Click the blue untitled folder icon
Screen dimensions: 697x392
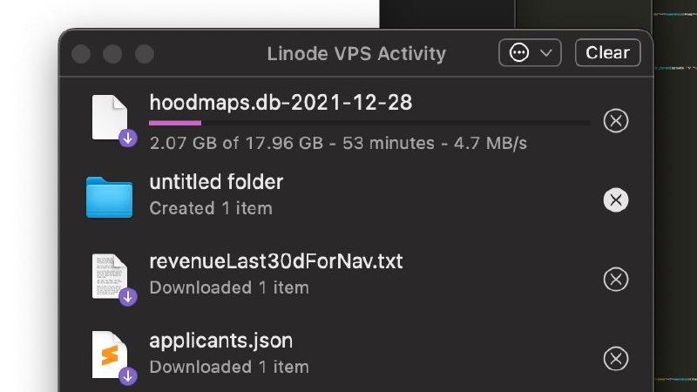click(109, 198)
